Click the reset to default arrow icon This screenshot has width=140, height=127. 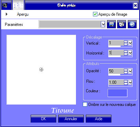(132, 24)
